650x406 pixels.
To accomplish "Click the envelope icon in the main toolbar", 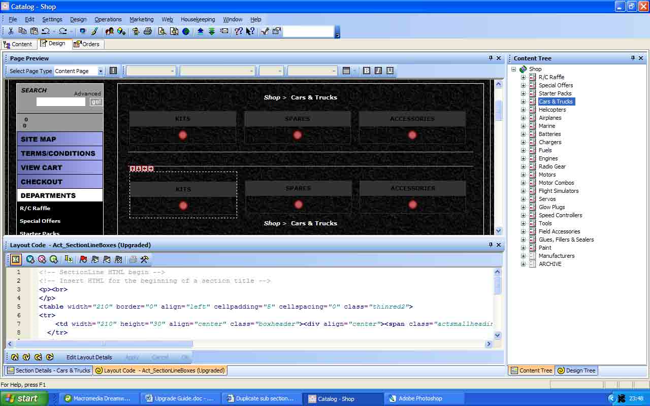I will [224, 31].
